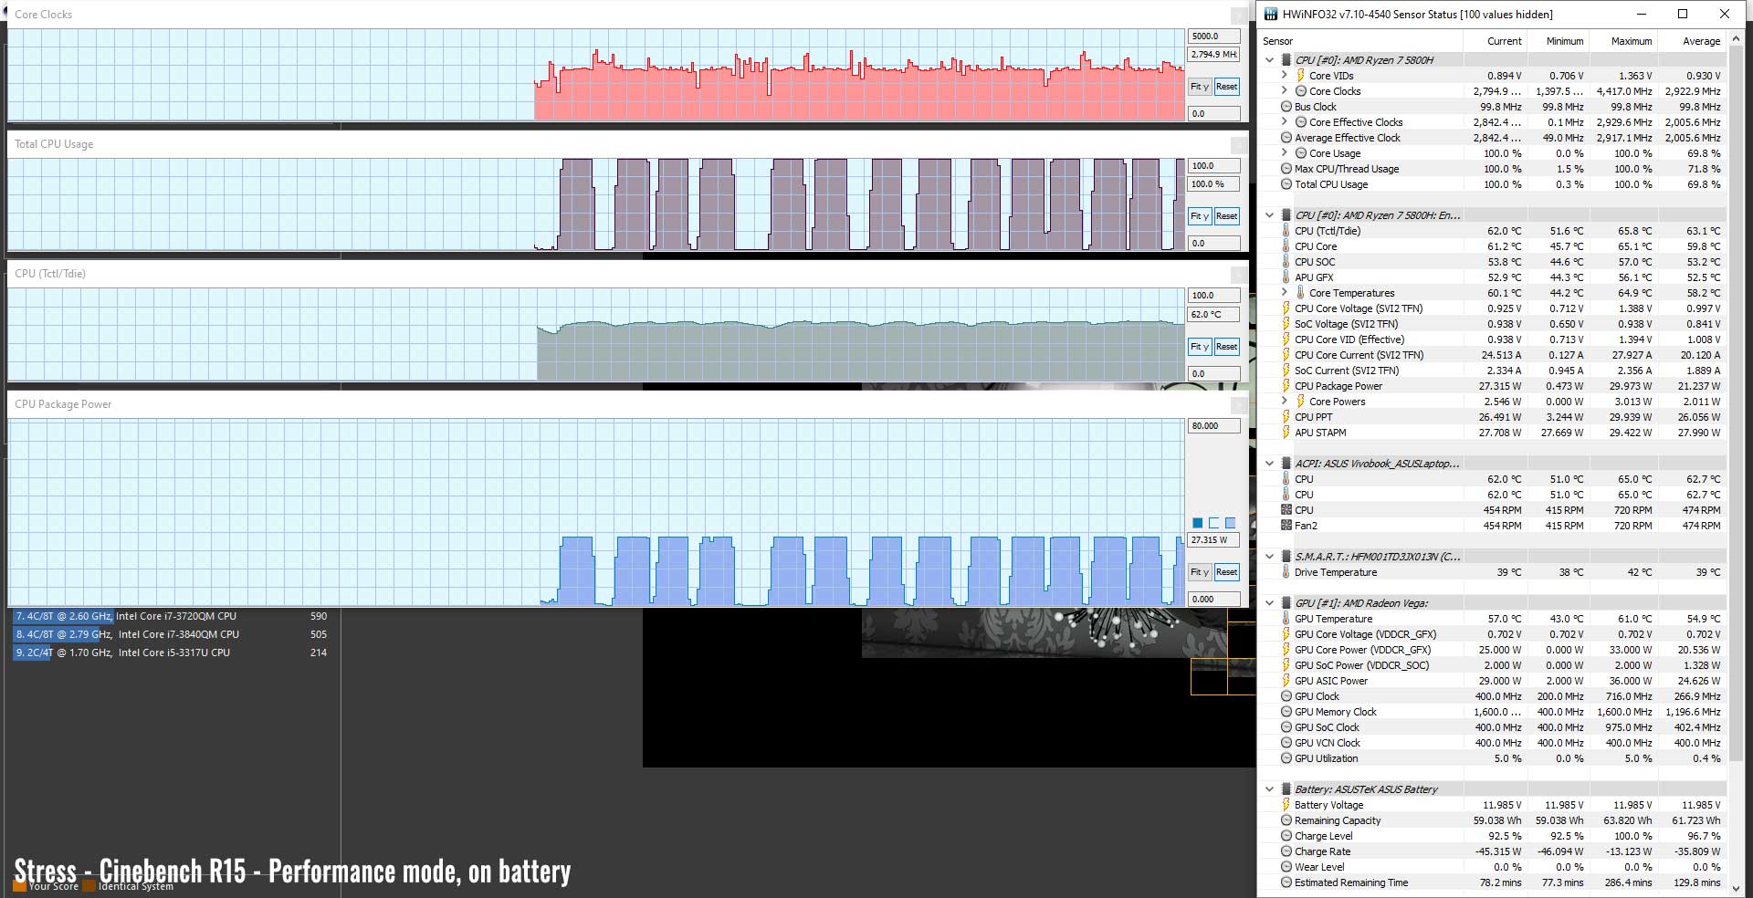The height and width of the screenshot is (898, 1753).
Task: Click the chip icon beside GPU [#1]: AMD Radeon Vega
Action: coord(1286,603)
